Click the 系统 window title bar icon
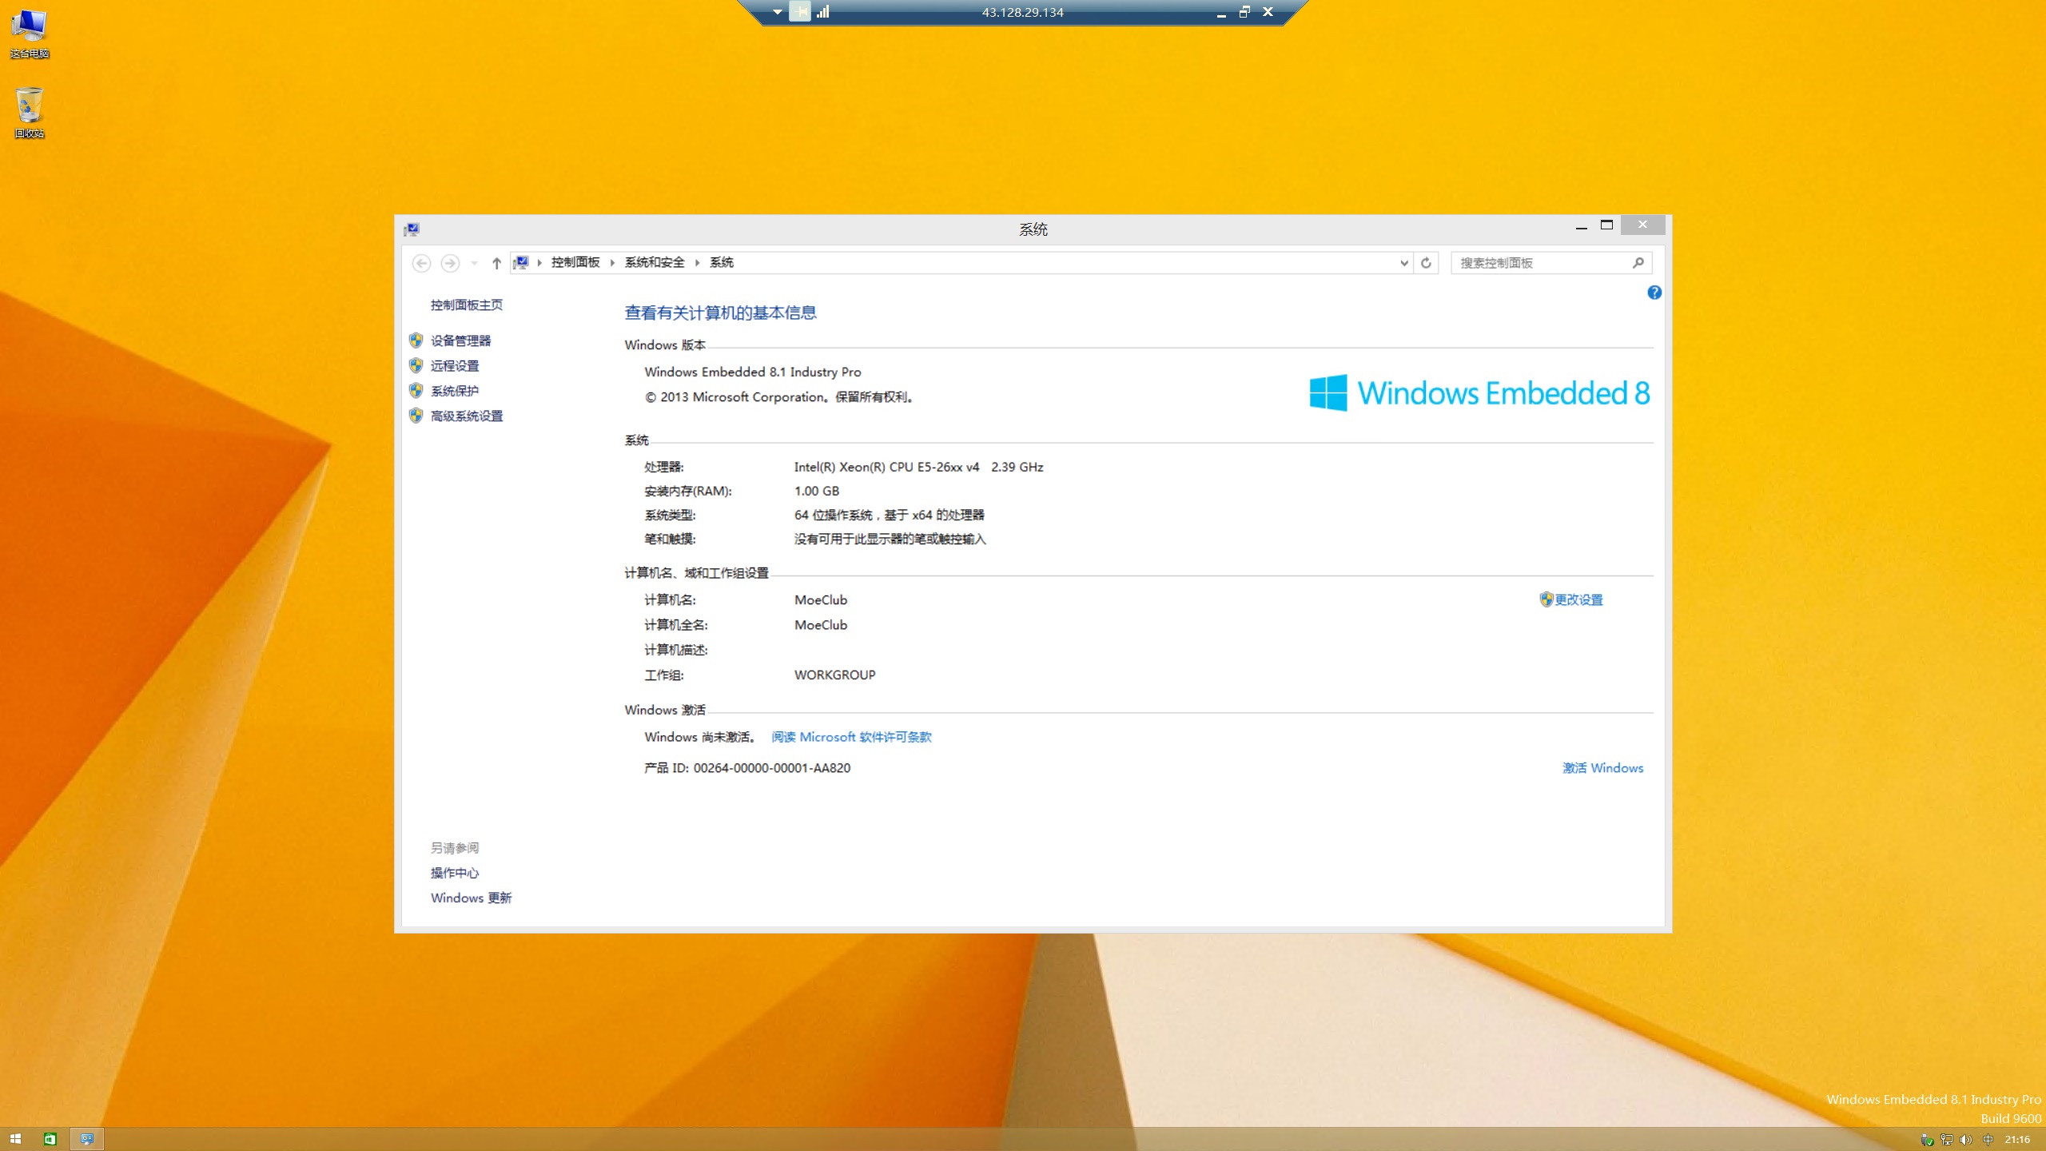The height and width of the screenshot is (1151, 2046). point(412,229)
